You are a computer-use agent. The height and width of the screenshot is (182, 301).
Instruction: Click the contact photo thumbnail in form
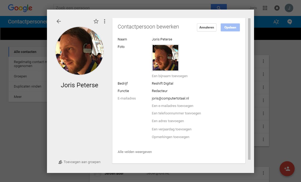pyautogui.click(x=165, y=58)
